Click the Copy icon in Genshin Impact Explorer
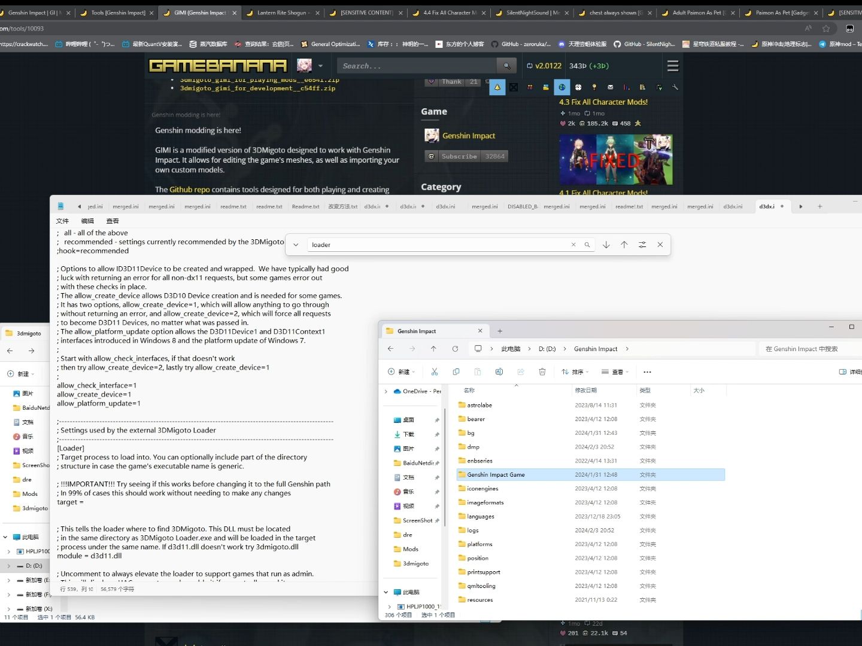The width and height of the screenshot is (862, 646). (x=456, y=372)
